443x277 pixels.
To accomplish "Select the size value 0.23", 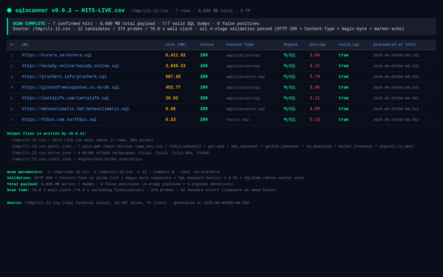I will coord(170,120).
